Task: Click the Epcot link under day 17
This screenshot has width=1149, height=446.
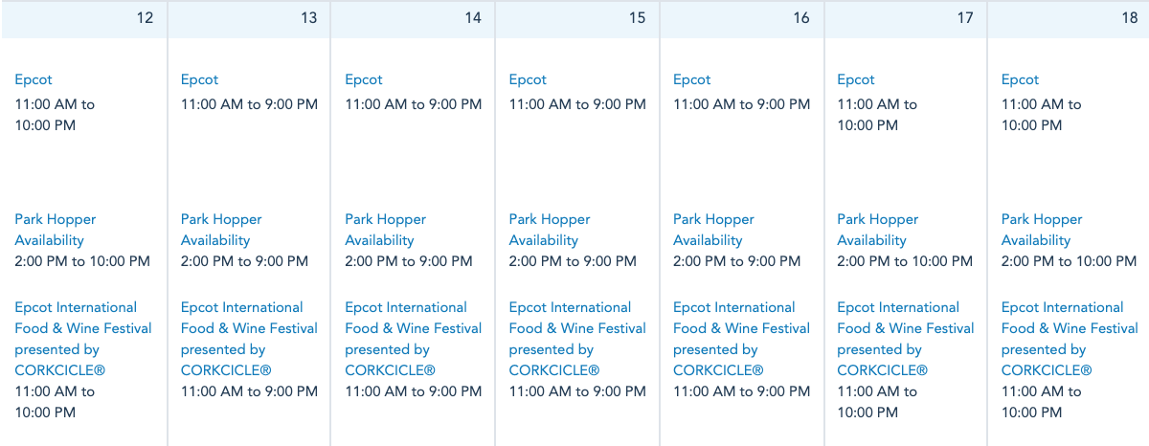Action: coord(856,80)
